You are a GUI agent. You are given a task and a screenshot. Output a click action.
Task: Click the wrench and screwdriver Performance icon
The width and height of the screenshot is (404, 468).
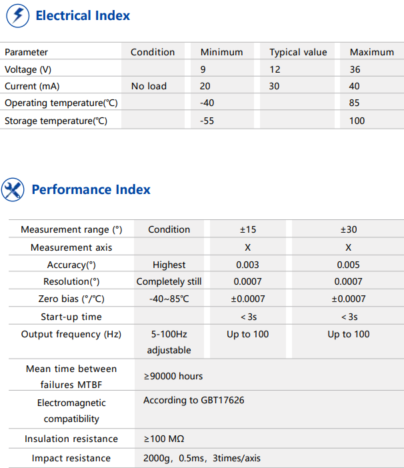pyautogui.click(x=13, y=190)
